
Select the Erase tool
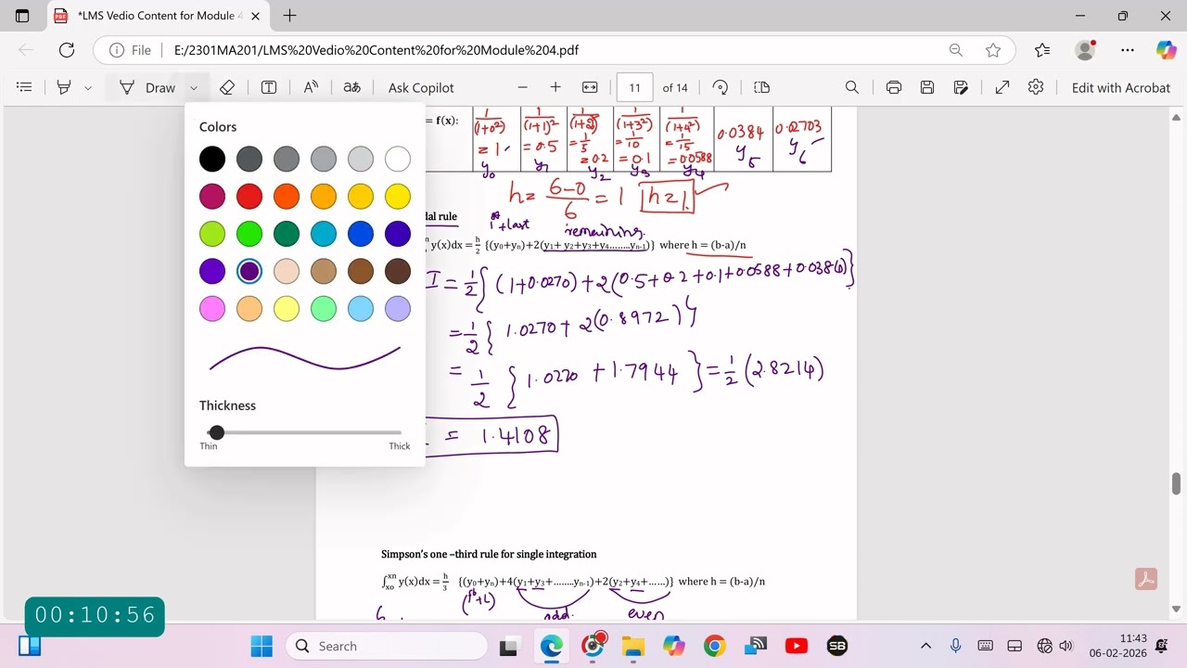tap(227, 87)
